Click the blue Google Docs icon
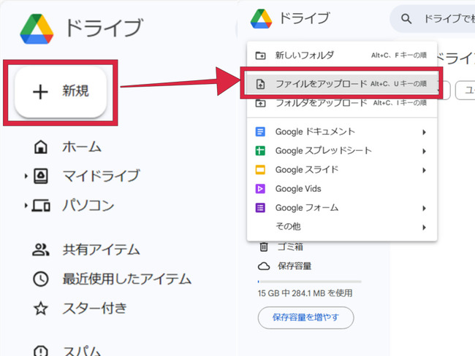Image resolution: width=475 pixels, height=356 pixels. [x=261, y=132]
